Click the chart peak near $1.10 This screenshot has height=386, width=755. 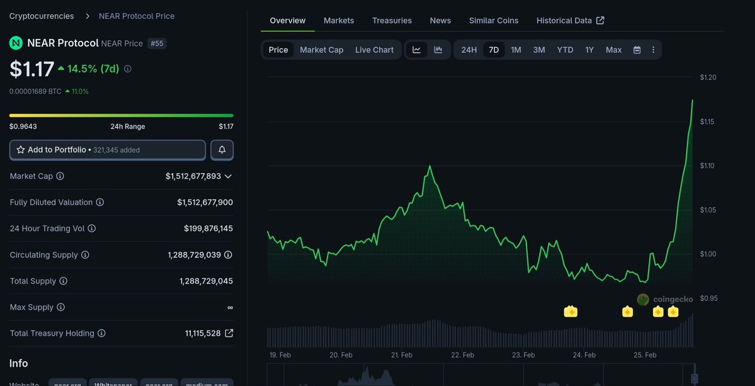[x=429, y=166]
